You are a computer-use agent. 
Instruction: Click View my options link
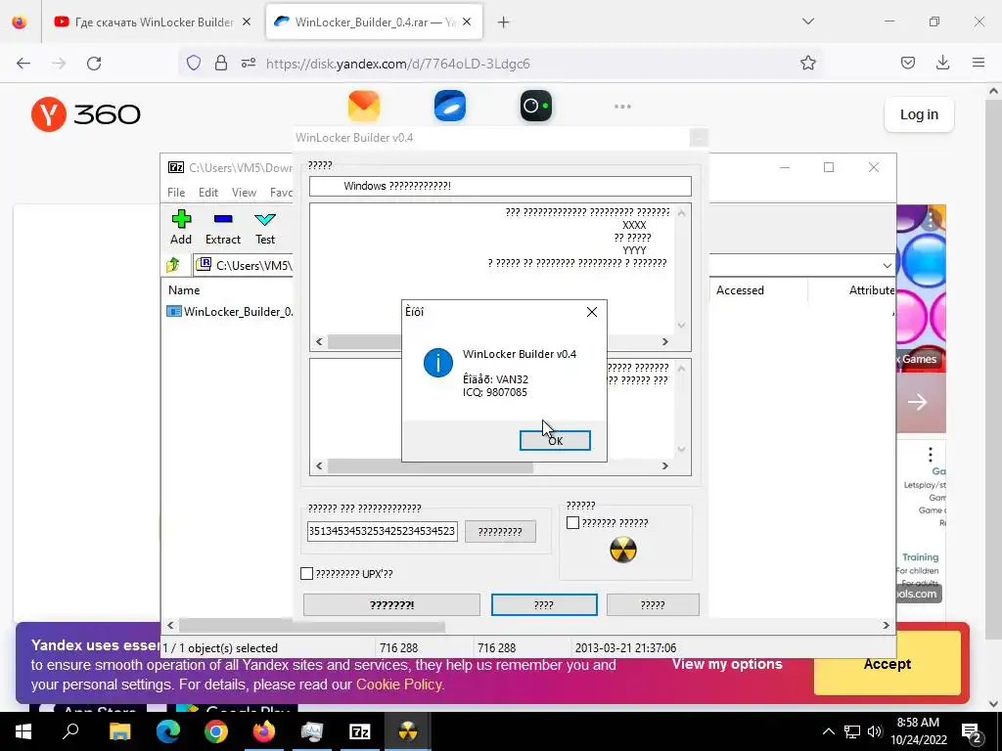tap(727, 664)
